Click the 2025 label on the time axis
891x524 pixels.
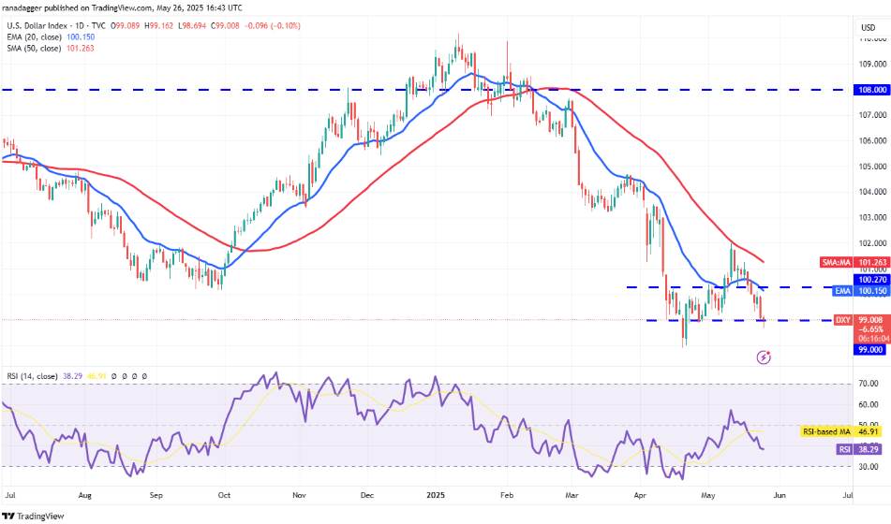[x=436, y=495]
